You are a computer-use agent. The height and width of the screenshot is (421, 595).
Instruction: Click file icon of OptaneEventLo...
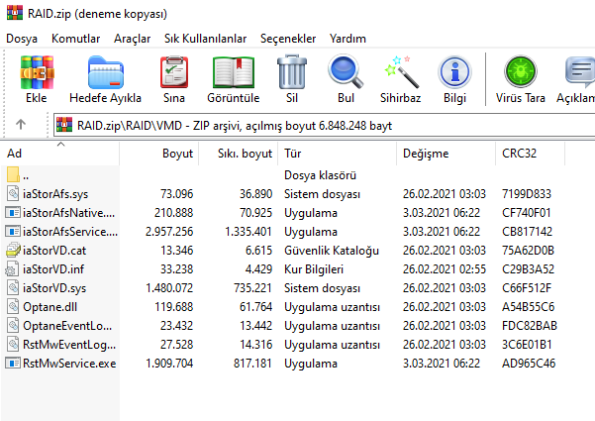(13, 325)
